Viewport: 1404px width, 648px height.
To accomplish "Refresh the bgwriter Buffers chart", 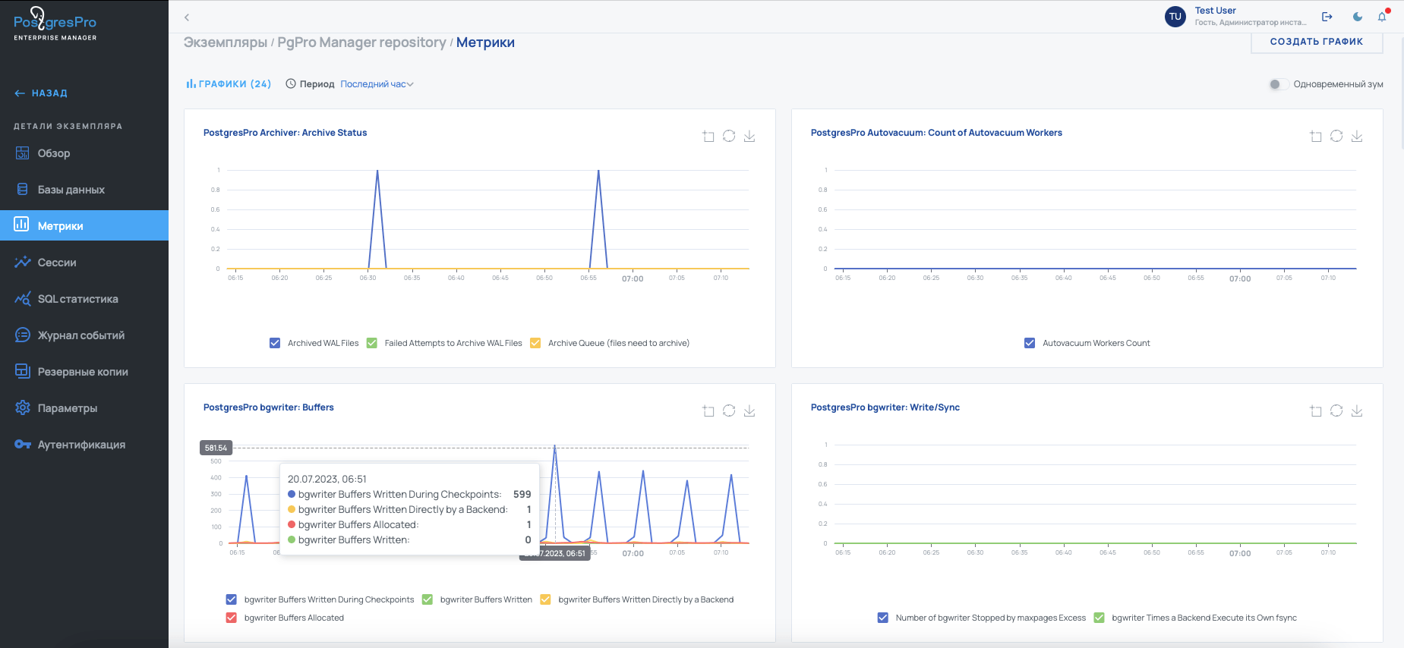I will (x=729, y=411).
